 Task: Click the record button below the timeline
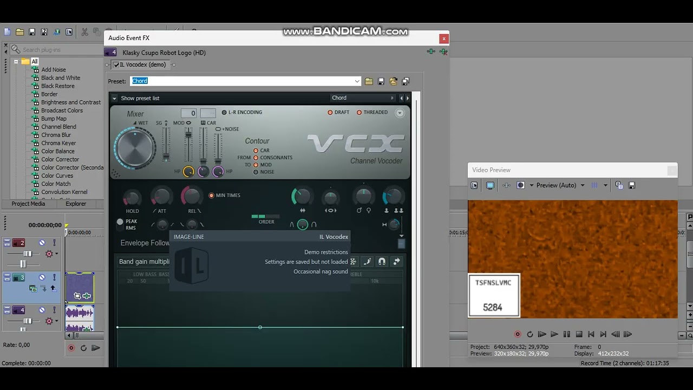71,348
